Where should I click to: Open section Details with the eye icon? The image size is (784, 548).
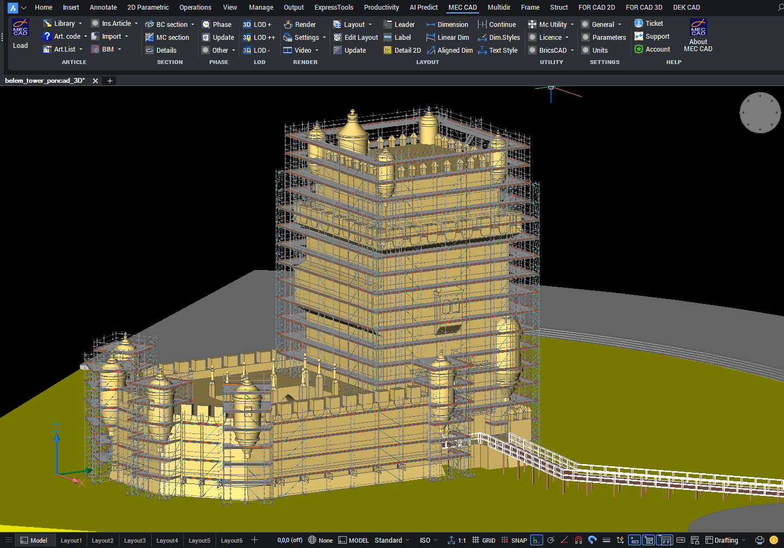coord(149,51)
